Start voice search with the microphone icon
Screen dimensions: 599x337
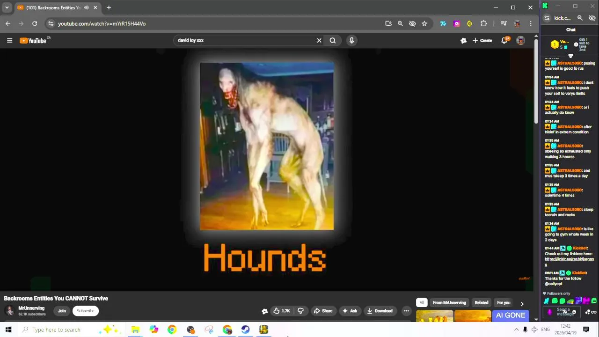[351, 40]
